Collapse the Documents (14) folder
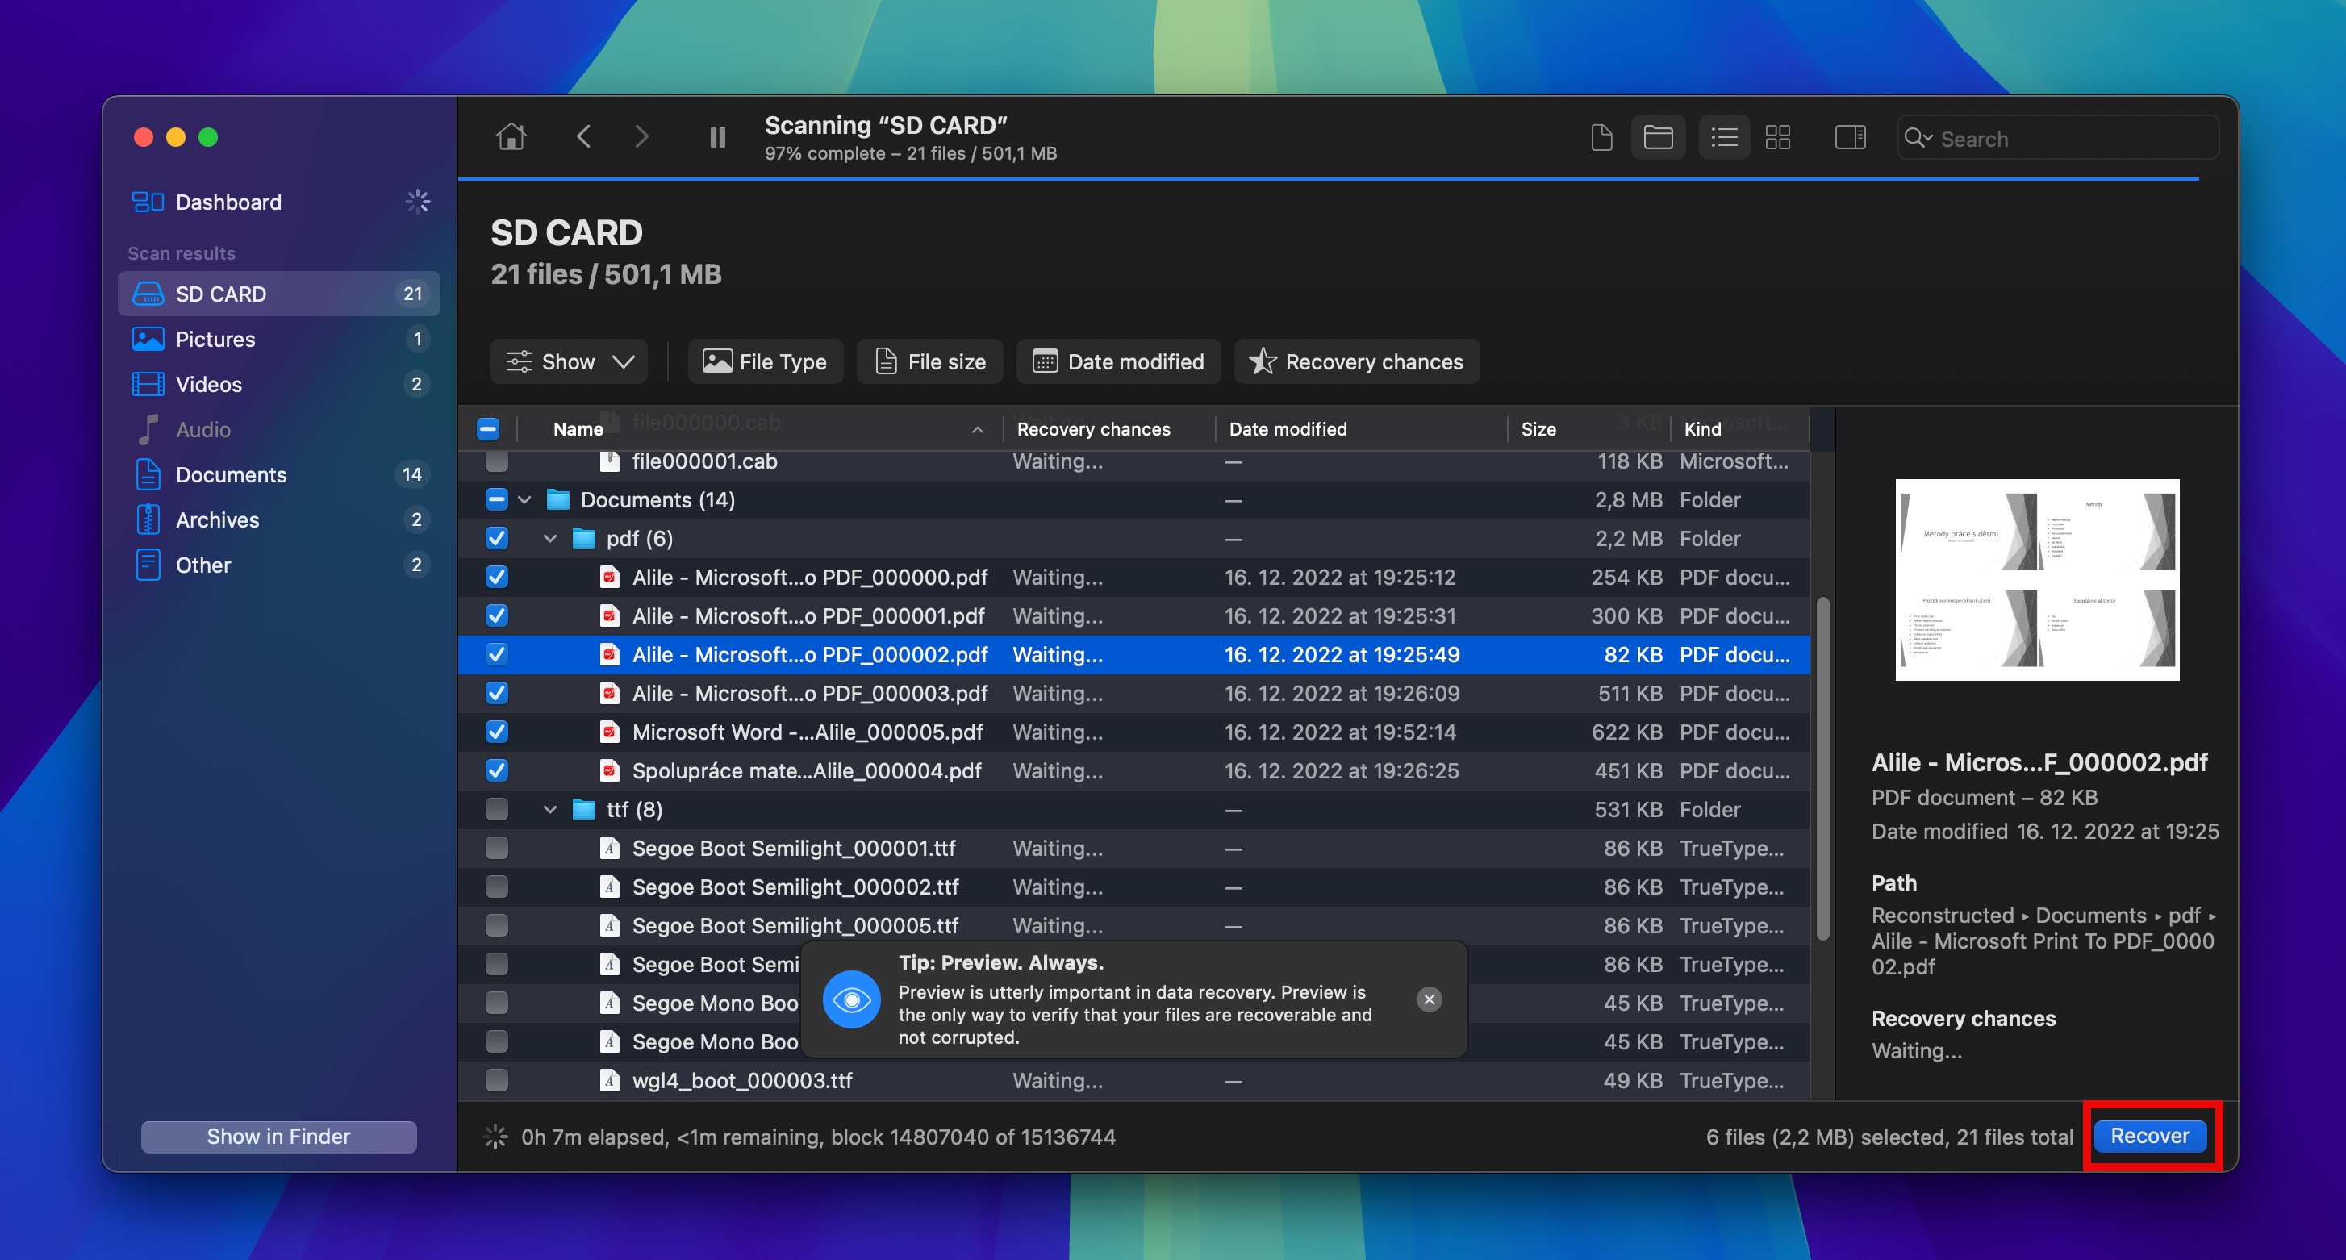The image size is (2346, 1260). (524, 500)
